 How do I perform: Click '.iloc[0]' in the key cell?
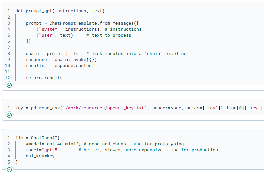[234, 108]
